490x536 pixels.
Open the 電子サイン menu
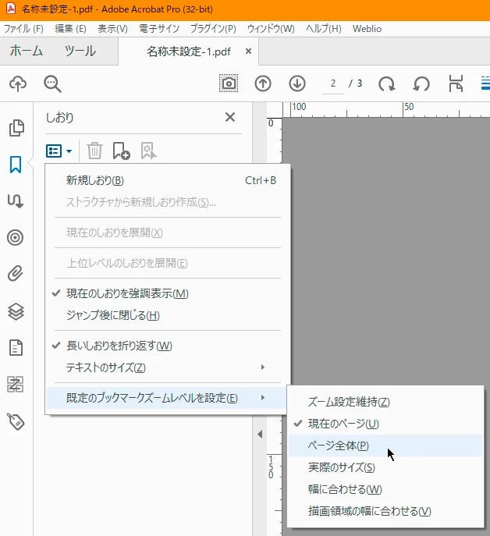tap(159, 29)
